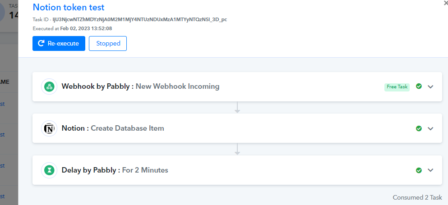Expand the Delay by Pabbly step chevron
This screenshot has height=205, width=448.
pyautogui.click(x=430, y=170)
